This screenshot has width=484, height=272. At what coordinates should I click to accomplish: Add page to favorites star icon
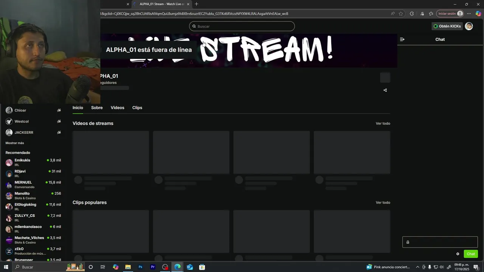click(401, 14)
